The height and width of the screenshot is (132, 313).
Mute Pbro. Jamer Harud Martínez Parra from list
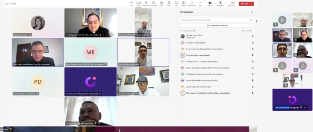253,93
